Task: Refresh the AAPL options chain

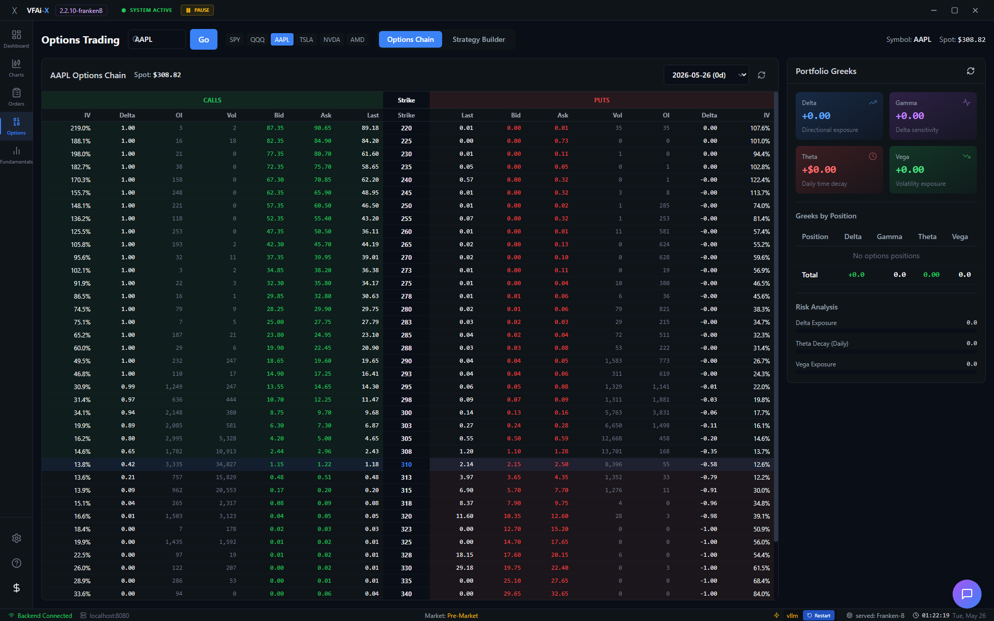Action: pyautogui.click(x=762, y=75)
